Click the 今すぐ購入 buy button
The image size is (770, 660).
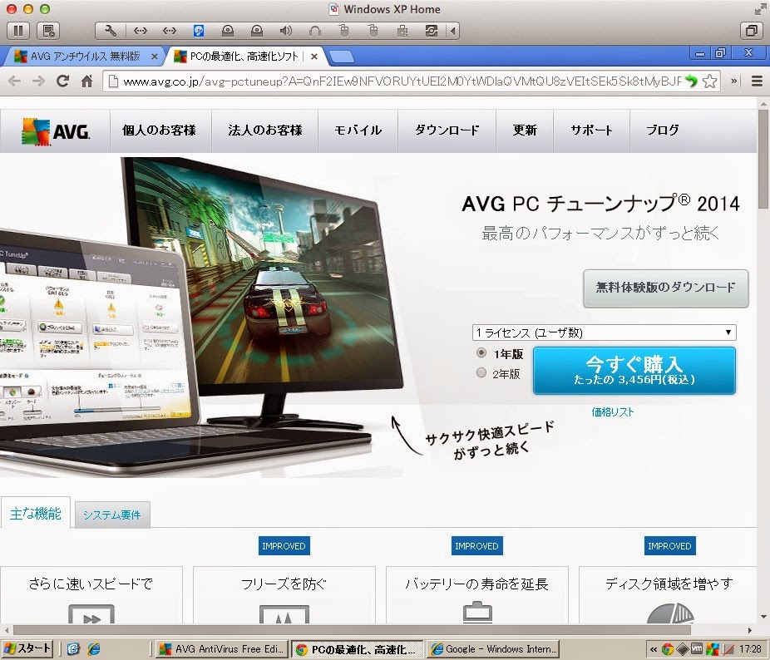[x=634, y=371]
